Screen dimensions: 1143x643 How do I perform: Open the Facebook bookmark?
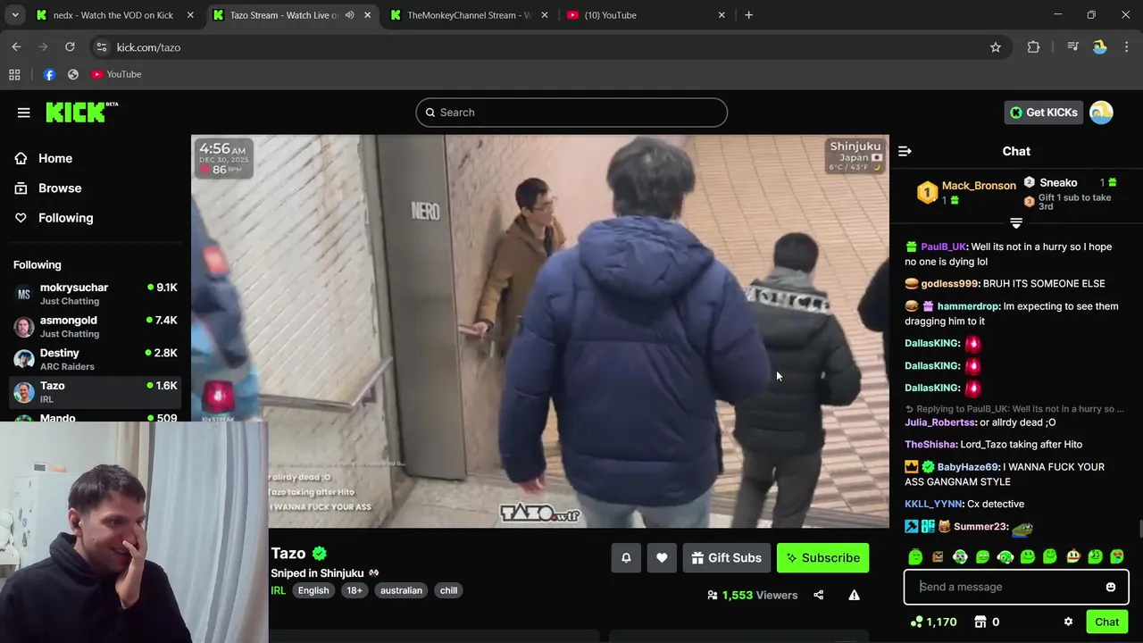(49, 74)
